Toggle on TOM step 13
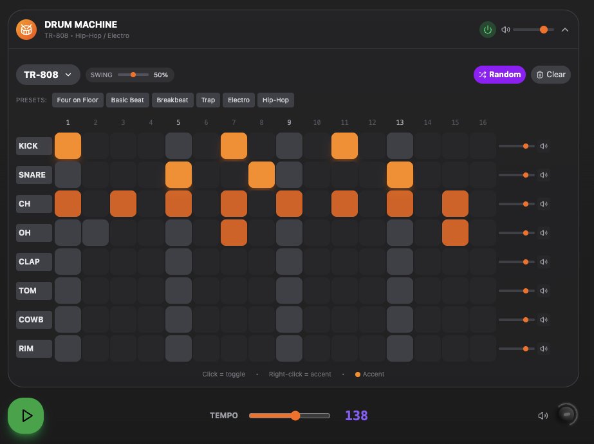594x444 pixels. [x=400, y=291]
